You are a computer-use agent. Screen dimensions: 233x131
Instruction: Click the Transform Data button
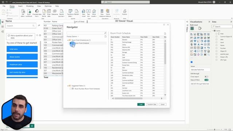pos(152,104)
